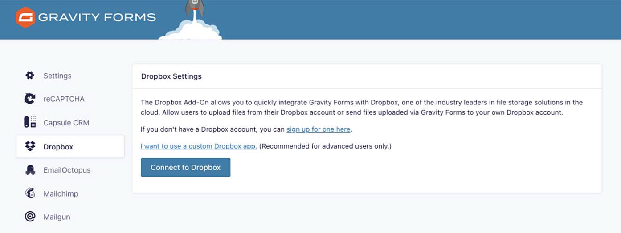Viewport: 621px width, 233px height.
Task: Click the EmailOctopus octopus icon
Action: [x=30, y=170]
